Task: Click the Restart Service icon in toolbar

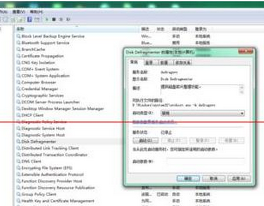Action: coord(68,20)
